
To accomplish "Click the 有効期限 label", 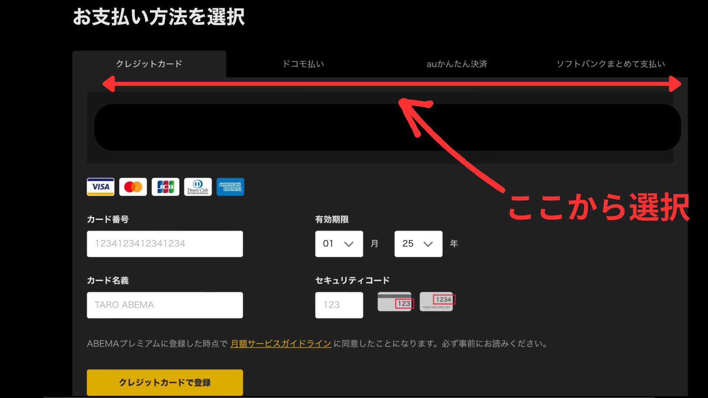I will pos(332,219).
